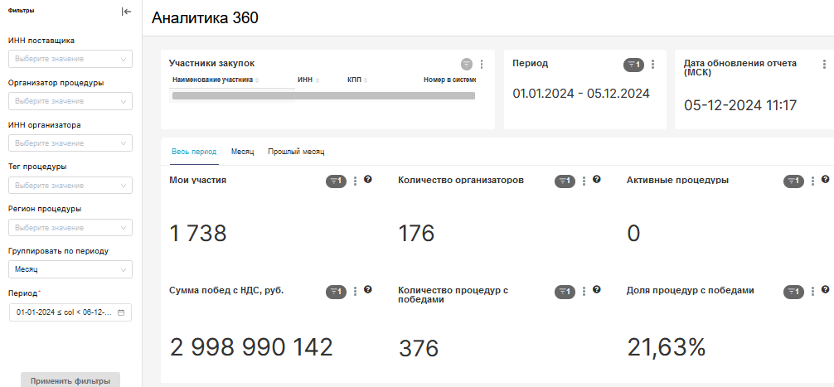Click the Тег процедуры input field
This screenshot has width=834, height=387.
pyautogui.click(x=70, y=185)
